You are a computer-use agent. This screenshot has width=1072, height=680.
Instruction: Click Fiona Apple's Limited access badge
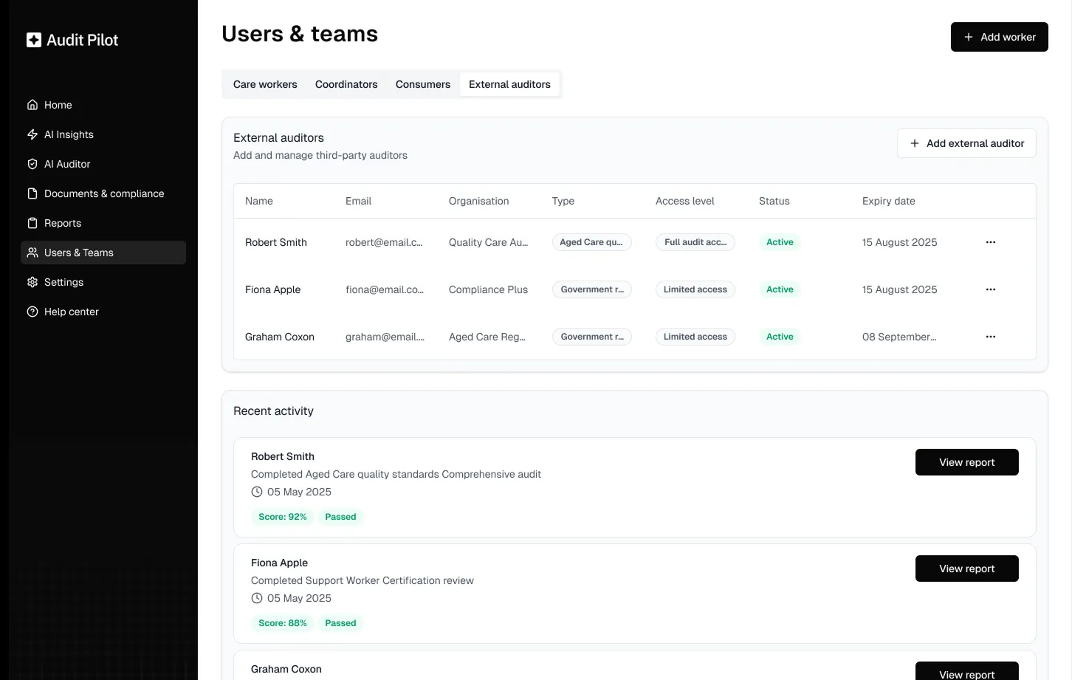click(695, 289)
